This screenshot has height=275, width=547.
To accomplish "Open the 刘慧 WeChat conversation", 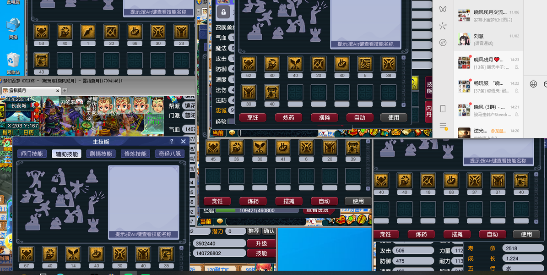I will (488, 39).
